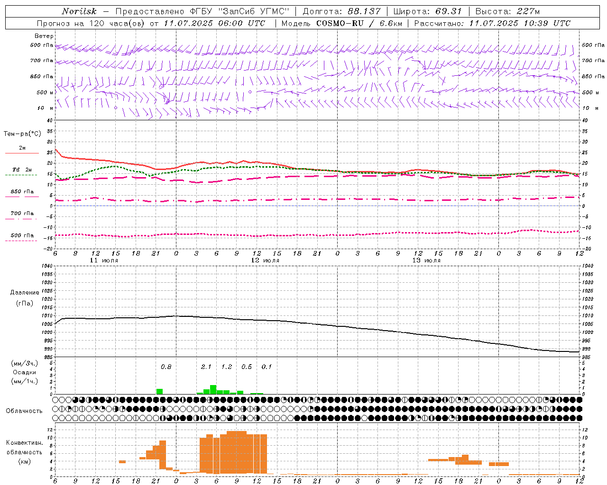This screenshot has width=607, height=485.
Task: Click the red line sample under 2м legend
Action: (x=22, y=153)
